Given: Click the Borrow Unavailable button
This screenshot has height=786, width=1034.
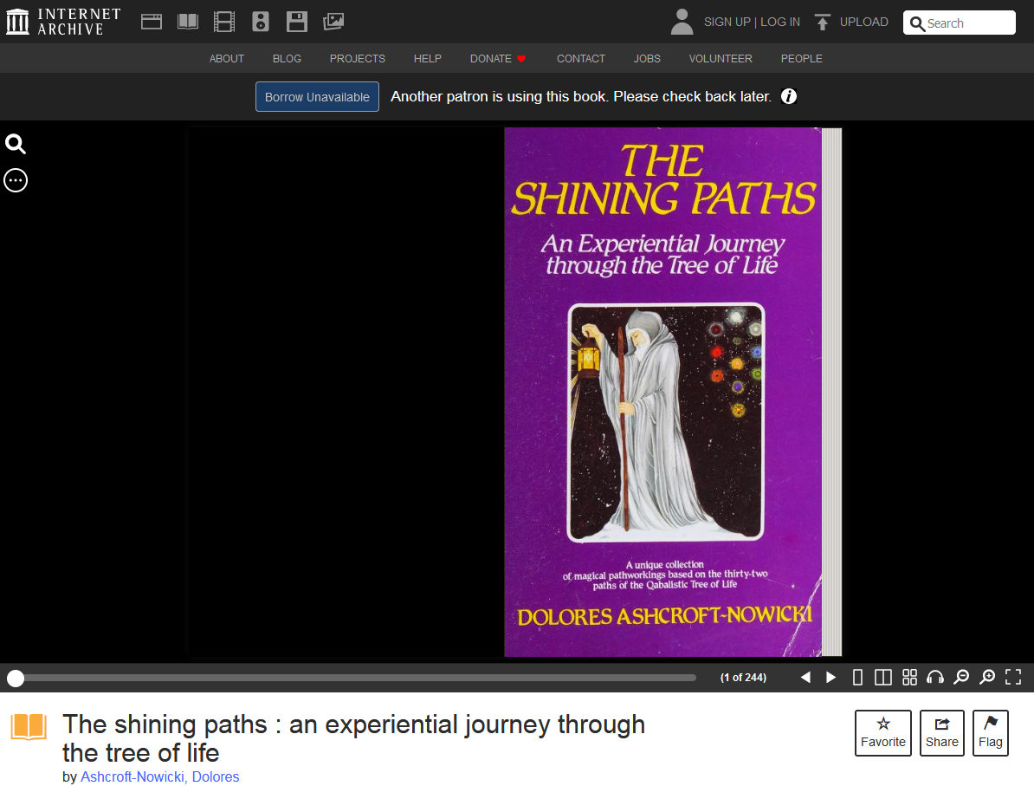Looking at the screenshot, I should tap(317, 96).
